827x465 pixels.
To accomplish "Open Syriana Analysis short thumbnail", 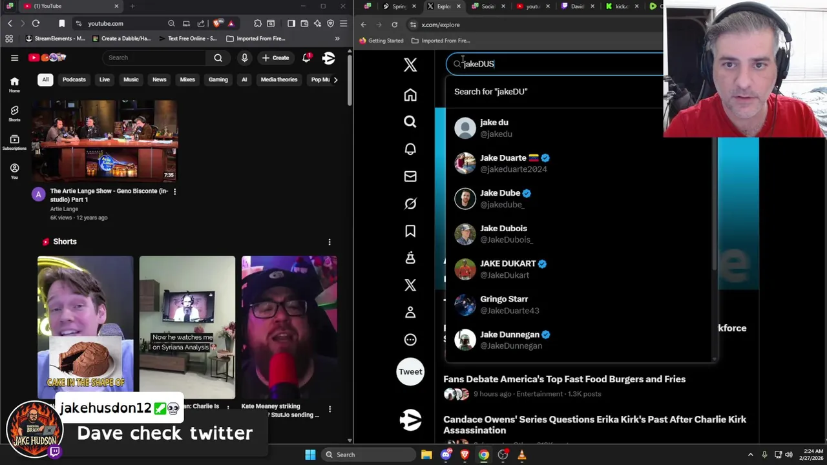I will click(187, 327).
